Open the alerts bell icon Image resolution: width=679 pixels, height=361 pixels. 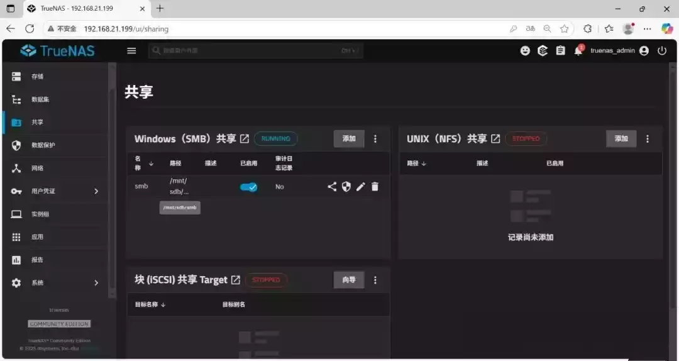tap(578, 50)
